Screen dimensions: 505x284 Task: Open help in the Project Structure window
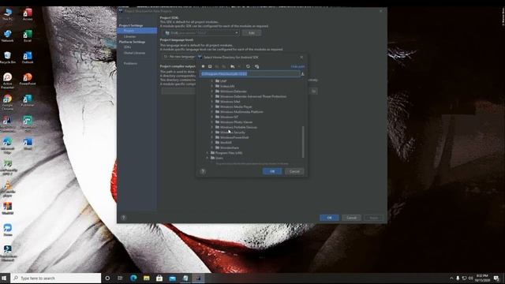point(123,218)
